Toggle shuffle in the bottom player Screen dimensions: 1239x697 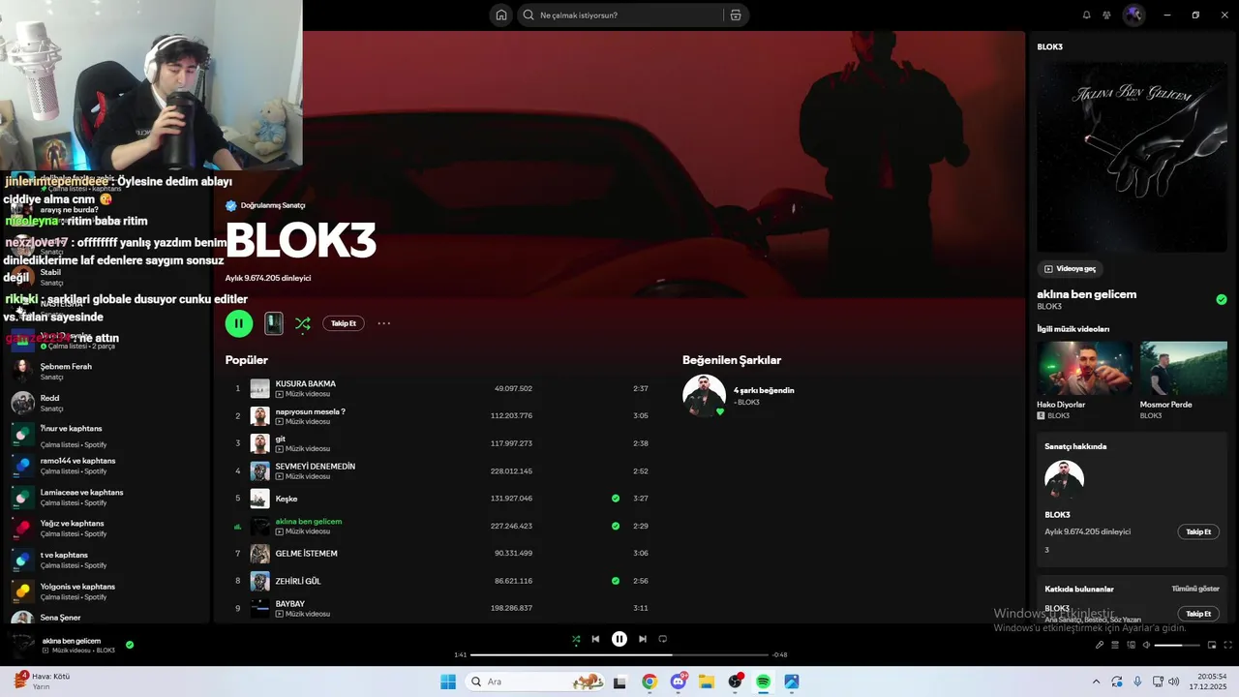coord(576,639)
